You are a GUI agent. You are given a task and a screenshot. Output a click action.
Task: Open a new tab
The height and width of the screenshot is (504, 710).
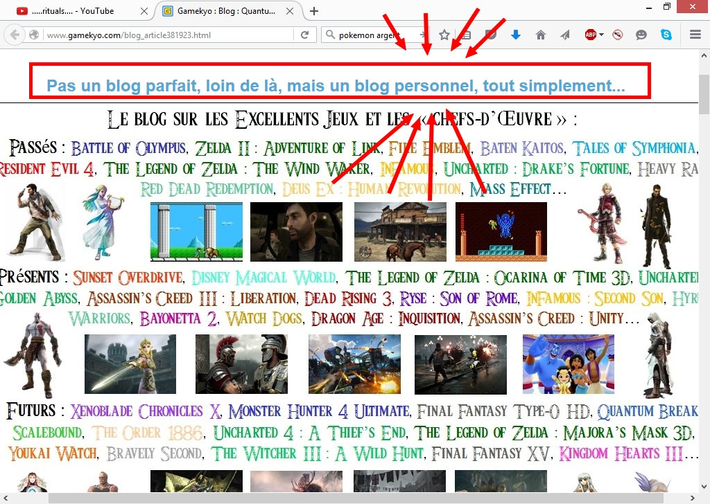[x=314, y=11]
